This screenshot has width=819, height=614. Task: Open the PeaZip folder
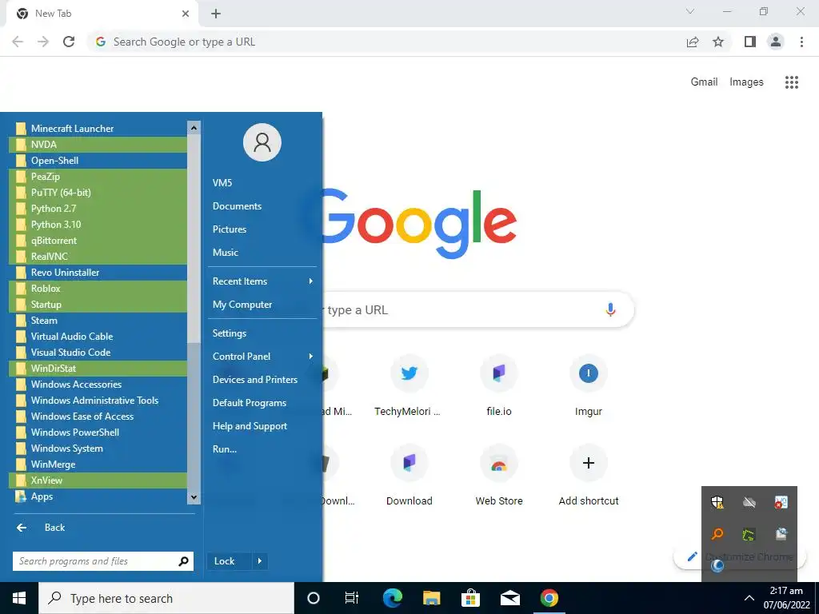(x=98, y=177)
